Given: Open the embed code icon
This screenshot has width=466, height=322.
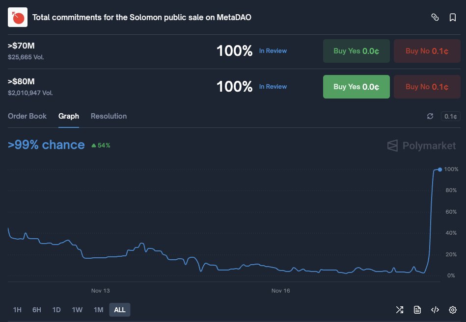Looking at the screenshot, I should coord(435,310).
